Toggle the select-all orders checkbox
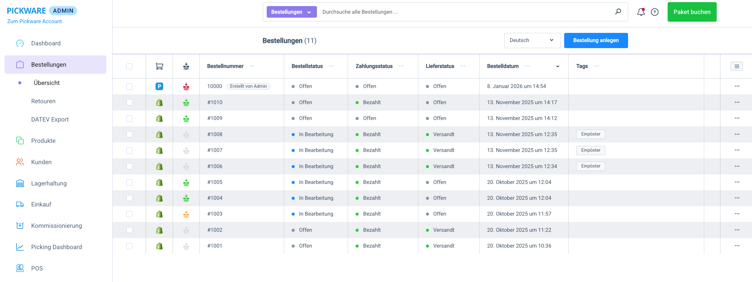The width and height of the screenshot is (752, 282). point(129,66)
